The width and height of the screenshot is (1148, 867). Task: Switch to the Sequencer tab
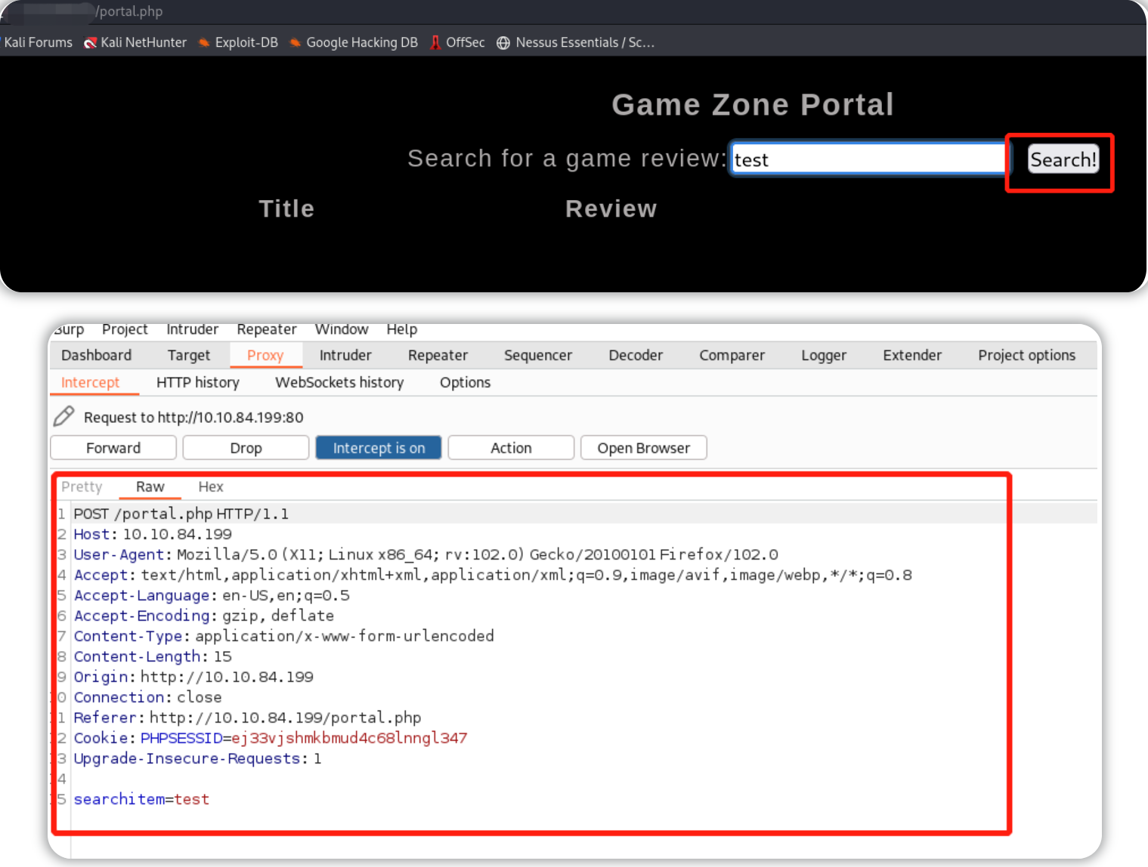538,355
